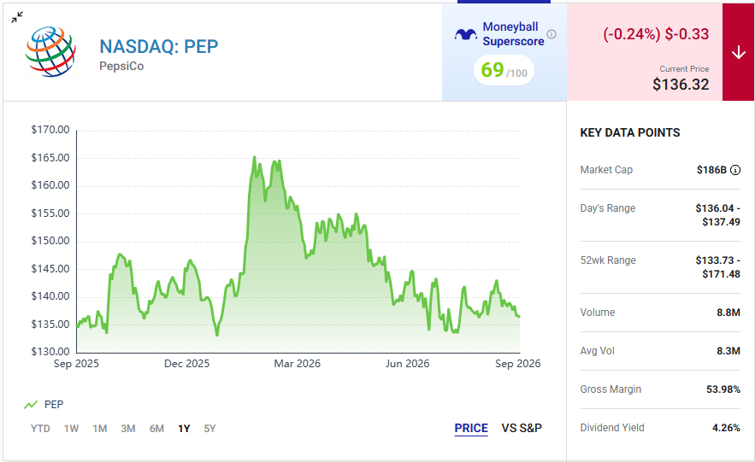755x462 pixels.
Task: Select the 1W time range
Action: 71,429
